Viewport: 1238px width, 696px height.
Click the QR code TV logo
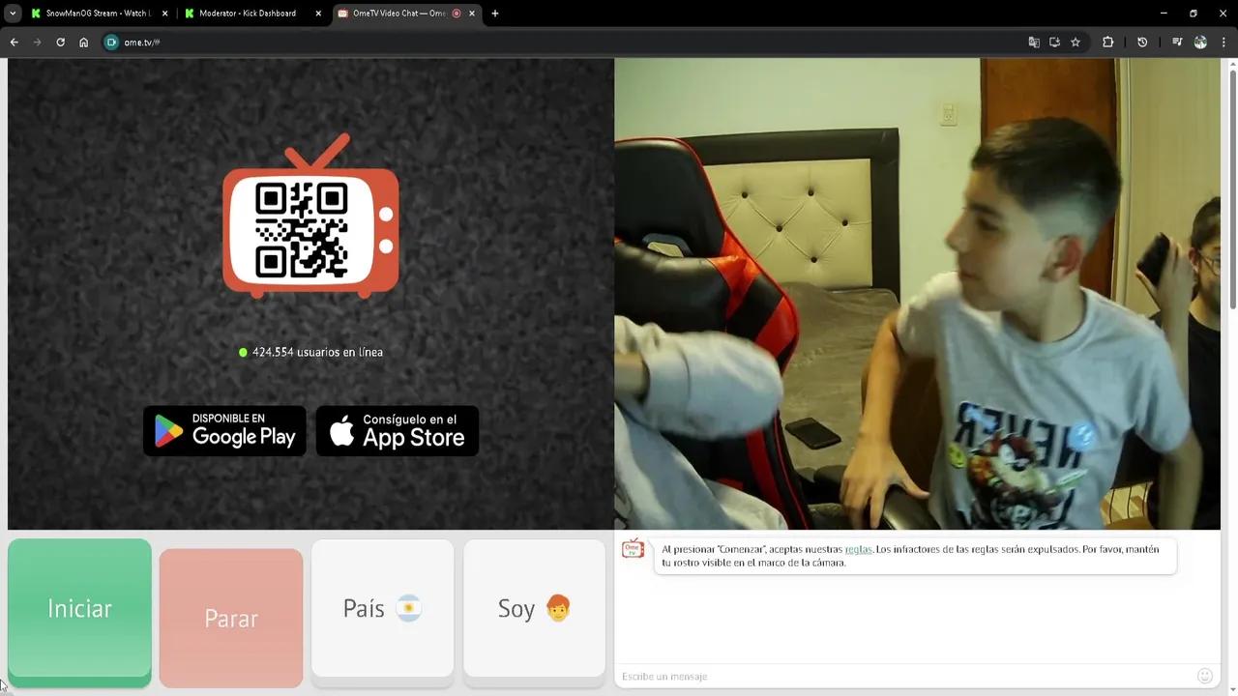pyautogui.click(x=311, y=215)
